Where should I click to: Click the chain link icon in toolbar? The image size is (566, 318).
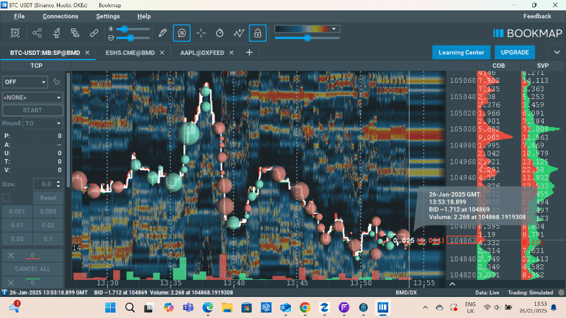tap(94, 33)
